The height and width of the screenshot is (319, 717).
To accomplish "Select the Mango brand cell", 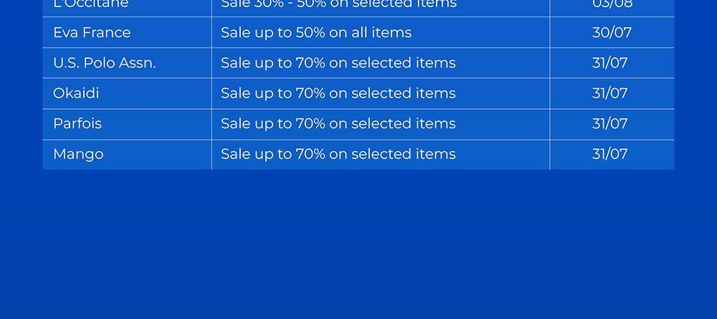I will (x=78, y=154).
